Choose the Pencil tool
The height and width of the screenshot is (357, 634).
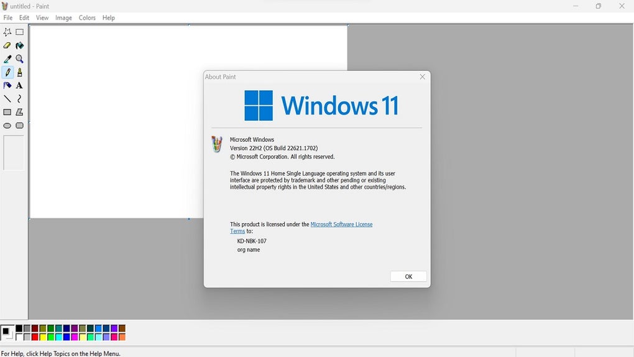click(7, 72)
